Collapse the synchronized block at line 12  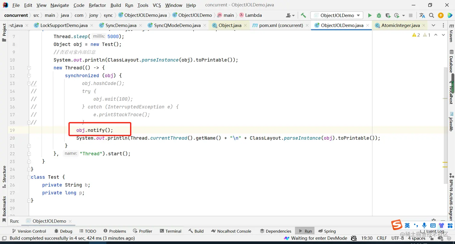coord(29,76)
